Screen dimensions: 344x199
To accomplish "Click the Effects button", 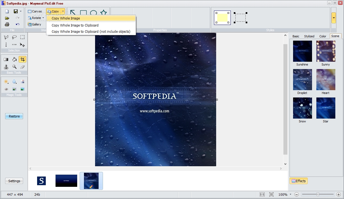I will coord(298,181).
